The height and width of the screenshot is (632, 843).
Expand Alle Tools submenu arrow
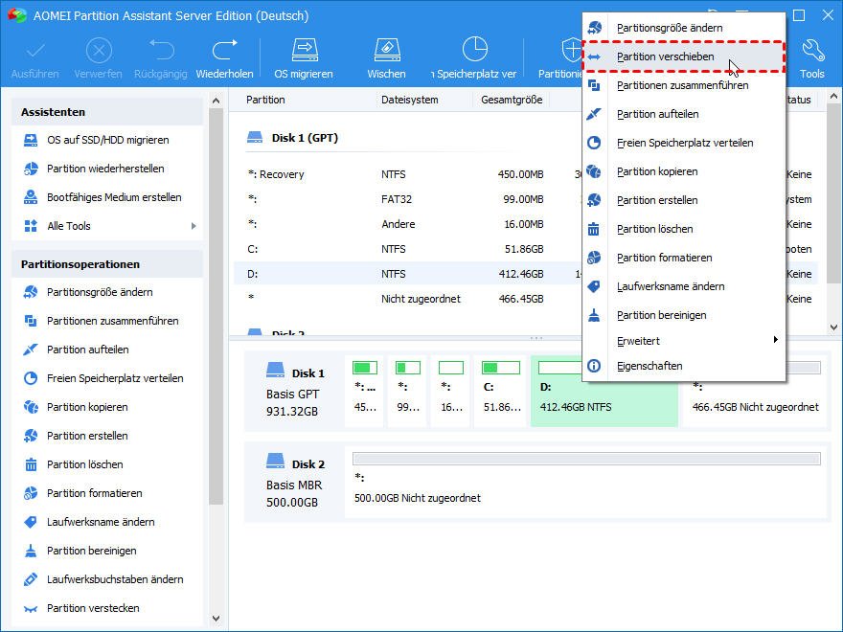click(194, 226)
